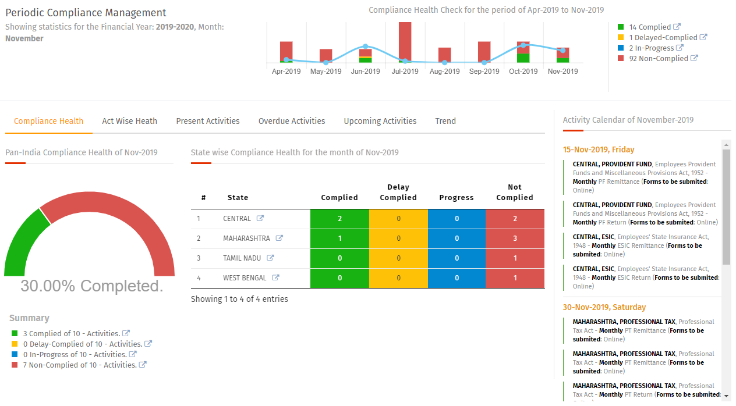
Task: Switch to the Act Wise Heath tab
Action: (129, 121)
